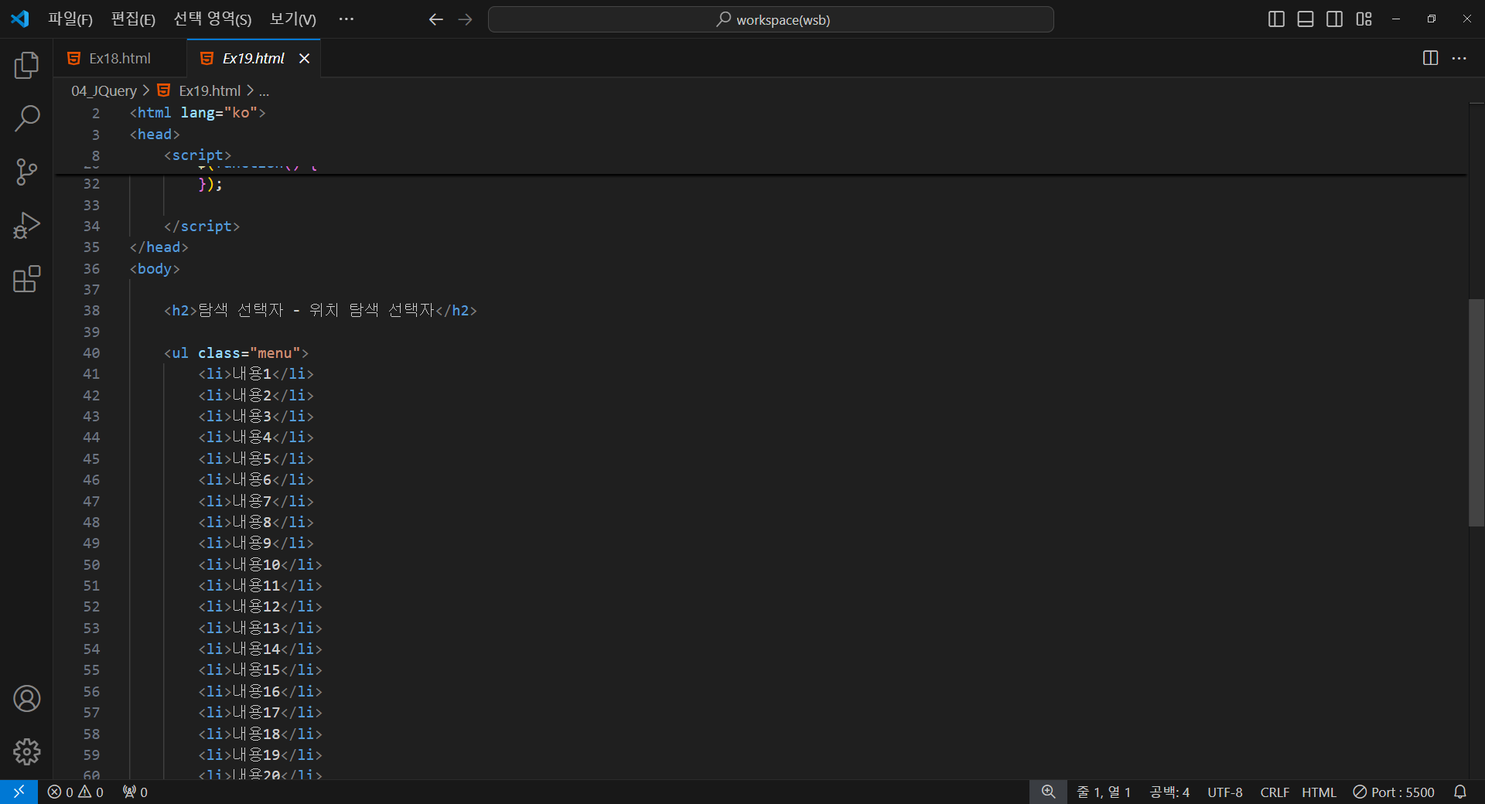The image size is (1485, 804).
Task: Go to line via 줄 1, 열 1
Action: coord(1104,792)
